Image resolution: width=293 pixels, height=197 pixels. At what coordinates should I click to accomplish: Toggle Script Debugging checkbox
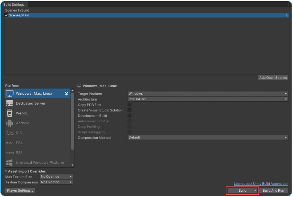pos(130,132)
